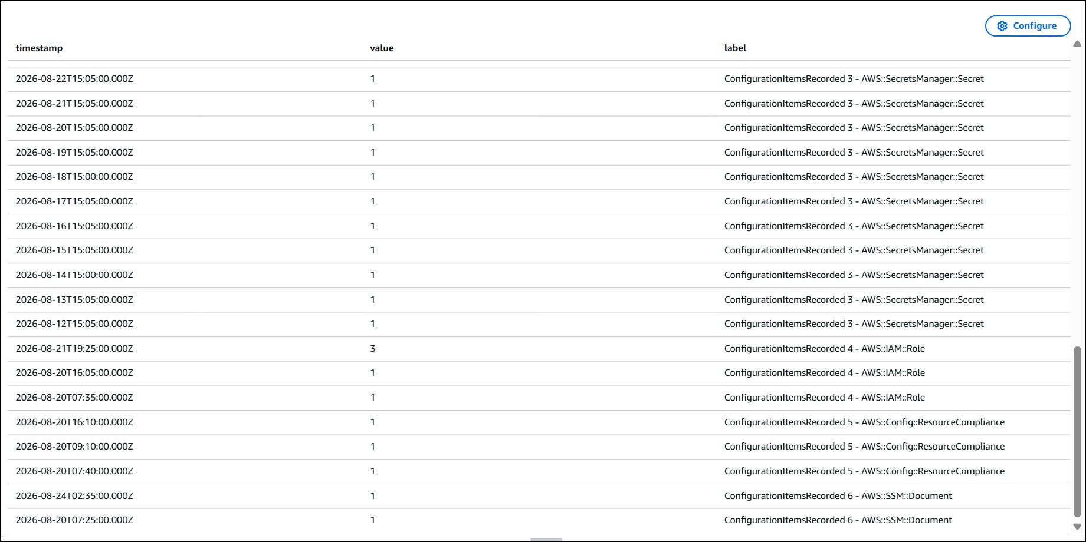Screen dimensions: 1086x542
Task: Click value 1 in the 2026-08-24T02:35 row
Action: pos(373,496)
